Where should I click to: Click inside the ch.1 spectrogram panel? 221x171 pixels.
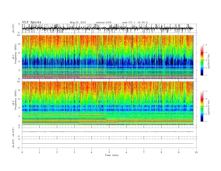(108, 57)
